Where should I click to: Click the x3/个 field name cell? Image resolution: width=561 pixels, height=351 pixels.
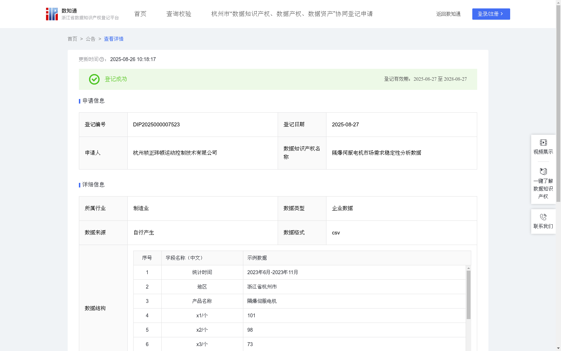coord(202,344)
